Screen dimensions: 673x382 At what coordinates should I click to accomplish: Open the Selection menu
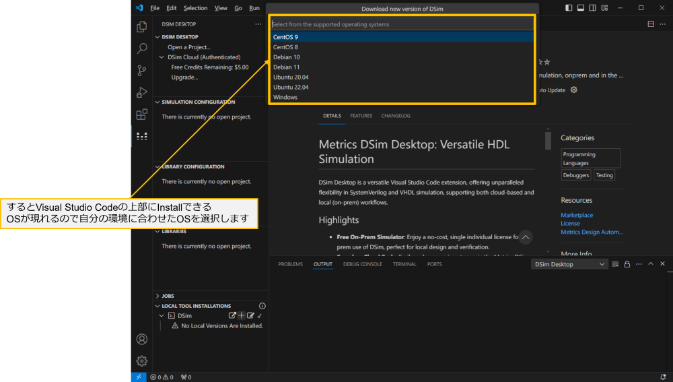195,8
